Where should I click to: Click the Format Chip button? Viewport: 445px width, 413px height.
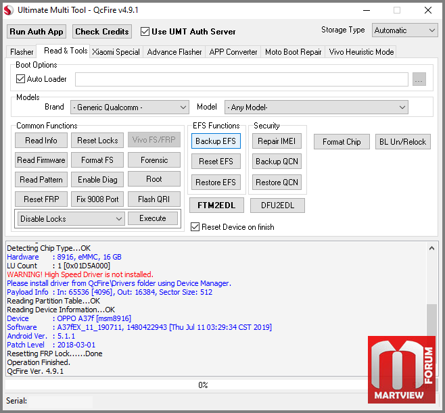point(342,142)
